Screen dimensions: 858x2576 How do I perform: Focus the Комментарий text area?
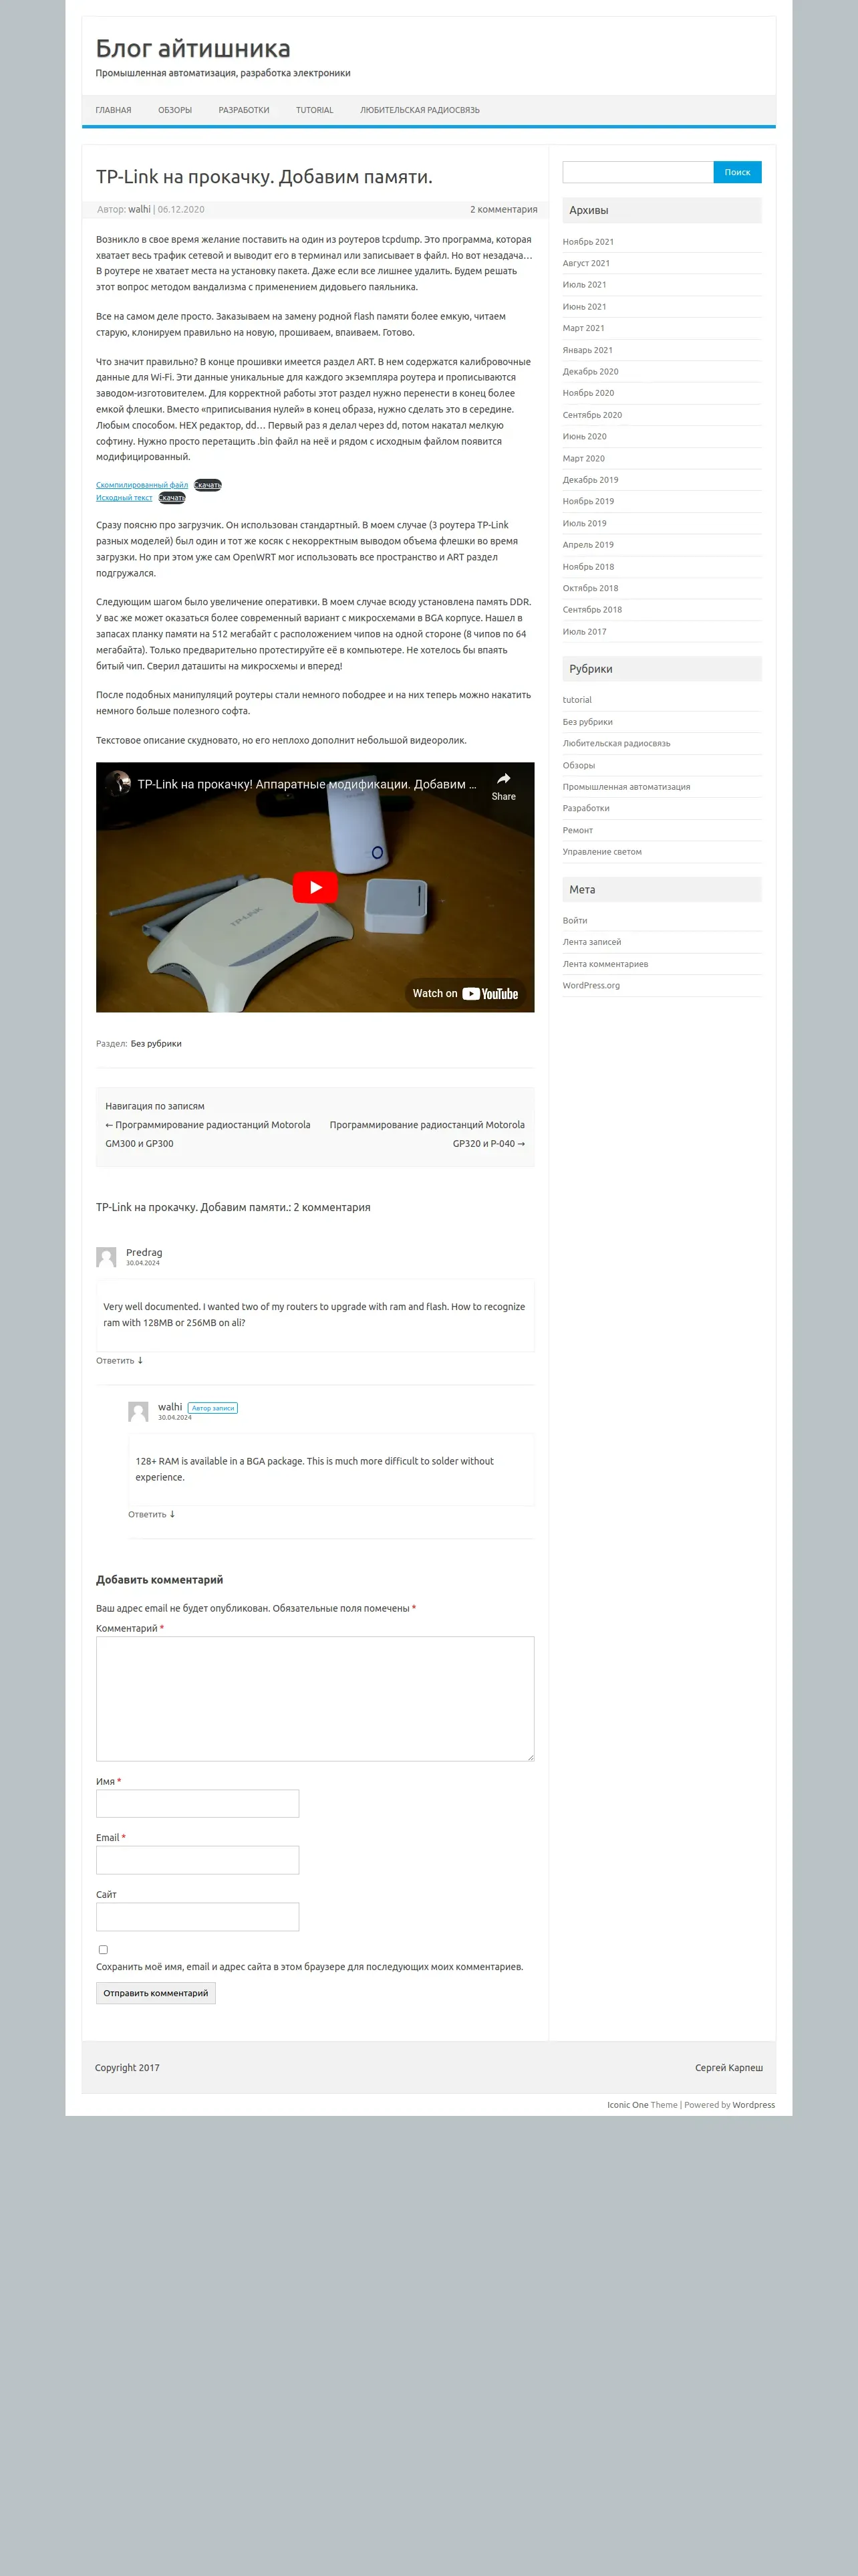315,1698
